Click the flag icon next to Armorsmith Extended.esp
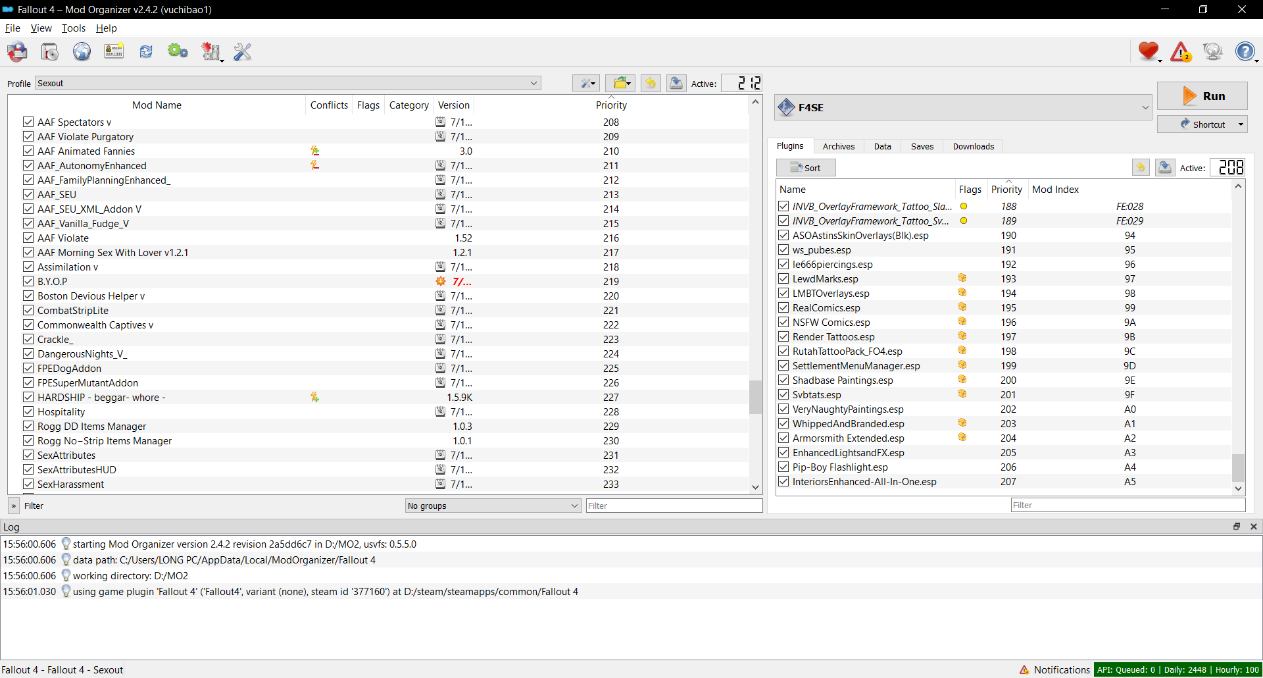The width and height of the screenshot is (1263, 678). click(x=962, y=438)
